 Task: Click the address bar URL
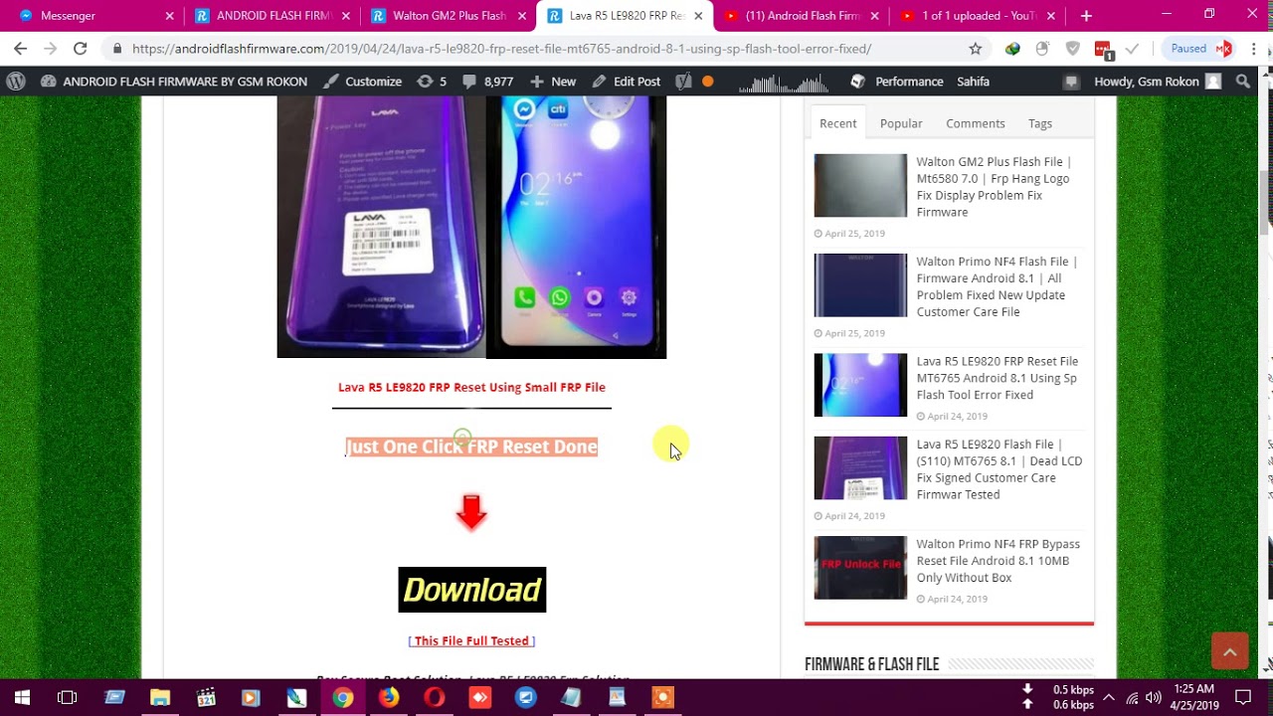[501, 49]
